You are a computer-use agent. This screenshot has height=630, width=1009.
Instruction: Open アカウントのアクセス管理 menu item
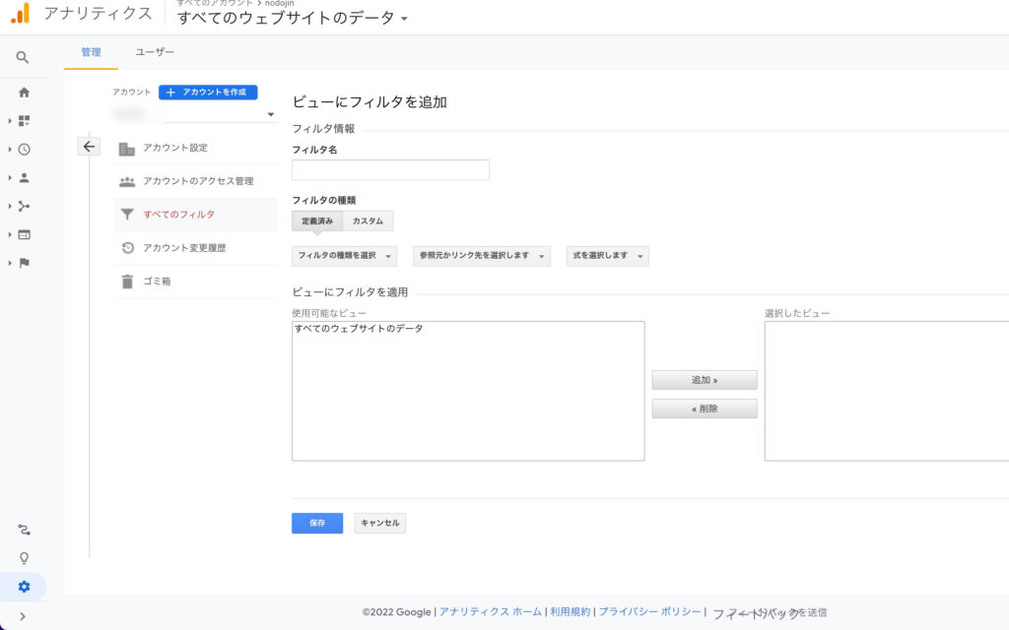[x=196, y=181]
